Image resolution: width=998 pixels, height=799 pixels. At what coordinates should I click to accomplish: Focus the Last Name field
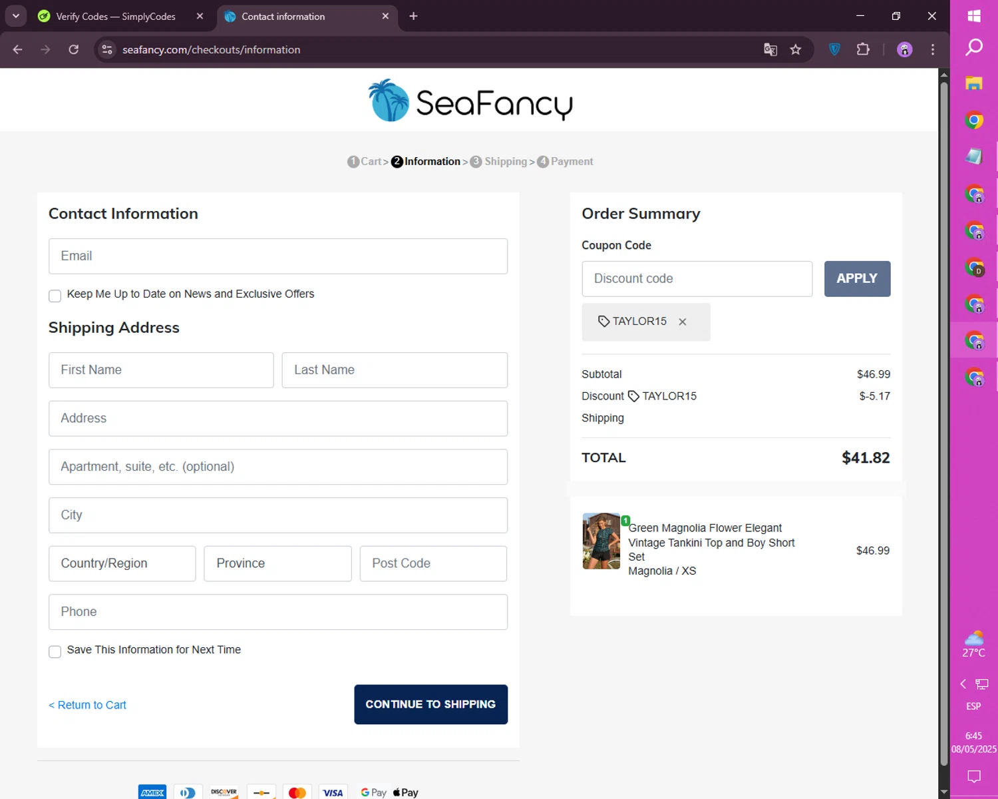pyautogui.click(x=395, y=370)
